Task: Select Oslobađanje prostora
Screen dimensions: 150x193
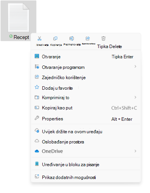Action: coord(86,142)
